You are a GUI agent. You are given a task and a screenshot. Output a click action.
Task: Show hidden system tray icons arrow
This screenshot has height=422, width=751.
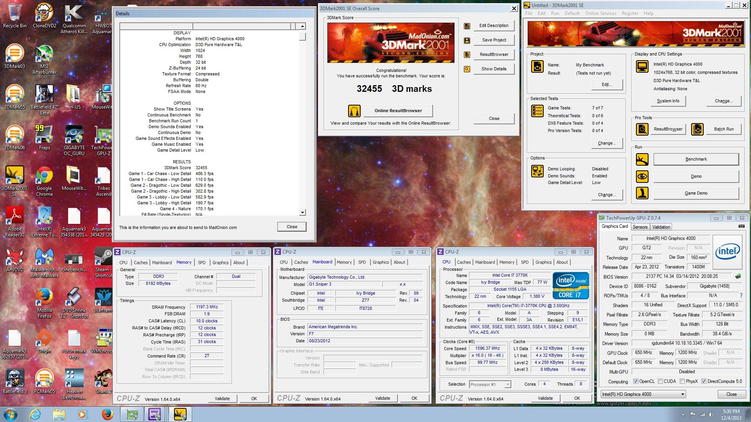coord(683,415)
